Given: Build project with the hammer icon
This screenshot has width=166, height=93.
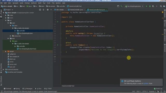Looking at the screenshot, I should [121, 6].
